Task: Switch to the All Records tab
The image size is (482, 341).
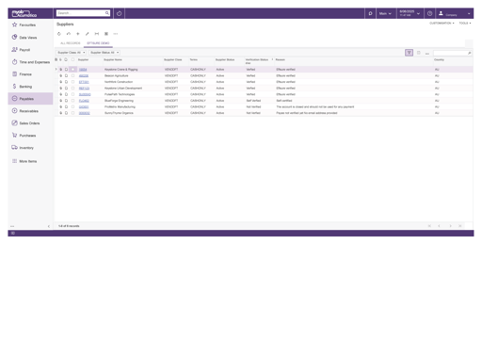Action: tap(71, 43)
